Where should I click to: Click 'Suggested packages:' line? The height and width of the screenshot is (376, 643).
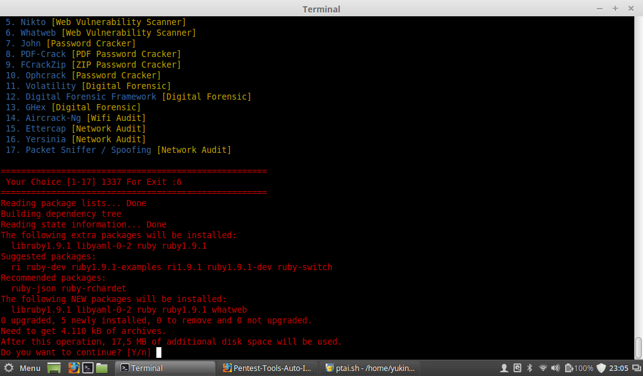tap(48, 256)
